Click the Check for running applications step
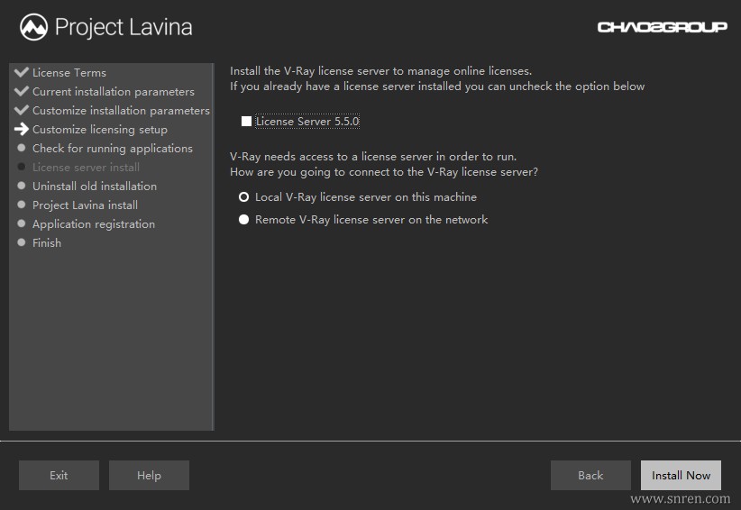This screenshot has height=510, width=741. coord(113,149)
